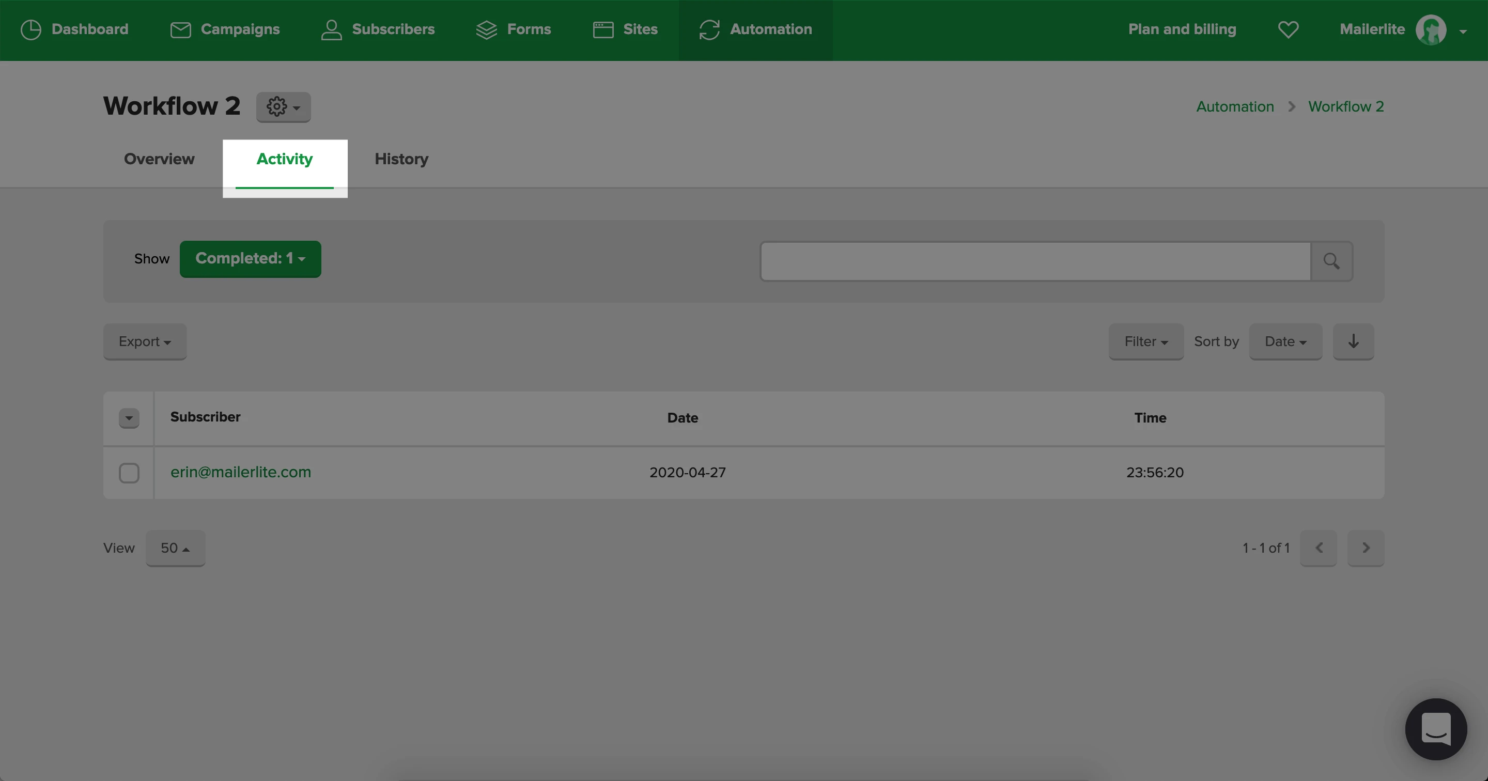Viewport: 1488px width, 781px height.
Task: Open Campaigns via envelope icon
Action: [180, 29]
